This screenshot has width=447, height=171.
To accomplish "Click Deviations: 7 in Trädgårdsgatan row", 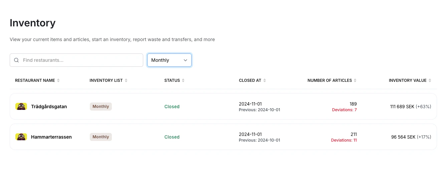I will [x=344, y=110].
